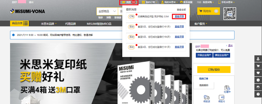Click the 手机米思米 phone icon
The width and height of the screenshot is (262, 104).
pyautogui.click(x=220, y=2)
